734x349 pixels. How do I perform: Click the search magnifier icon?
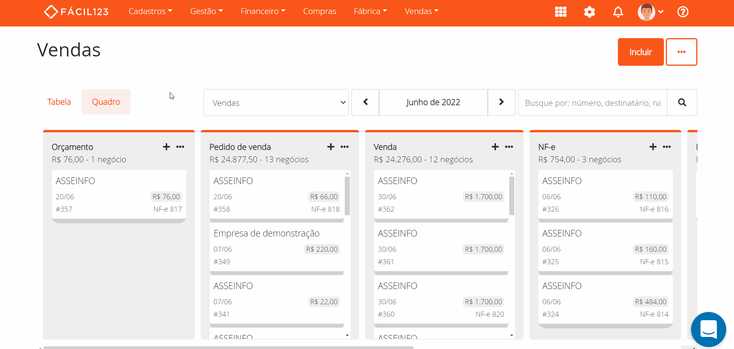point(682,102)
